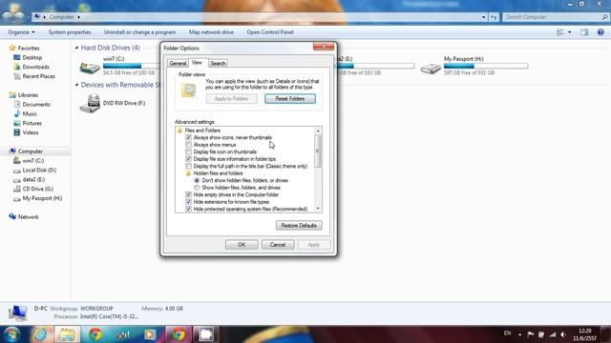
Task: Click the EN language indicator
Action: pyautogui.click(x=507, y=333)
